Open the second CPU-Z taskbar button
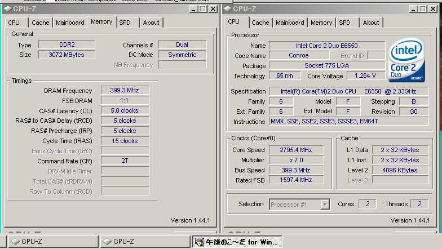This screenshot has height=249, width=442. coord(143,242)
